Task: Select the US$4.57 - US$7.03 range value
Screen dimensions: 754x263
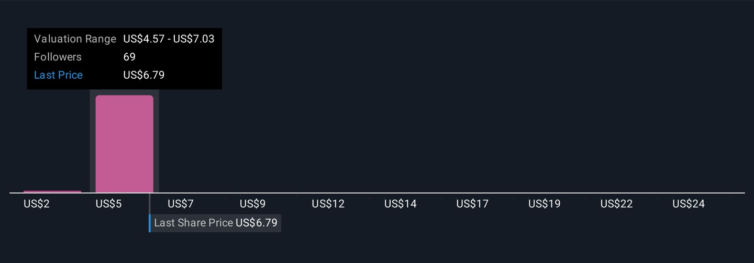Action: coord(169,39)
